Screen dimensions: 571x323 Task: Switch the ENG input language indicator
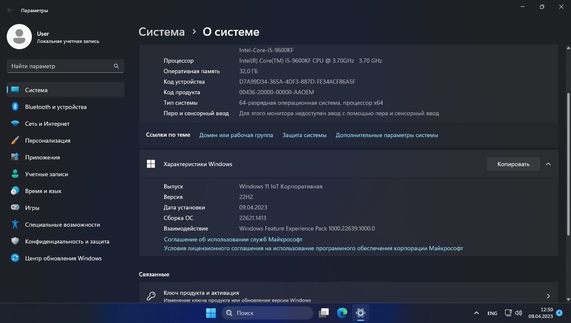(x=492, y=313)
